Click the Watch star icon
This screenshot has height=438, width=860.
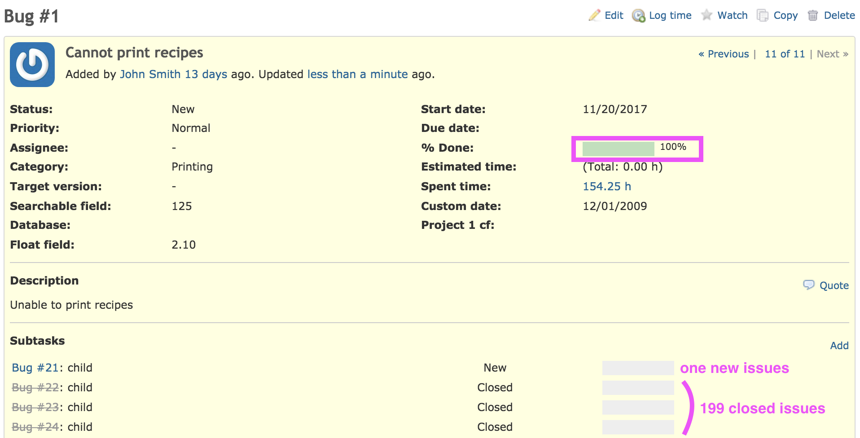(706, 15)
